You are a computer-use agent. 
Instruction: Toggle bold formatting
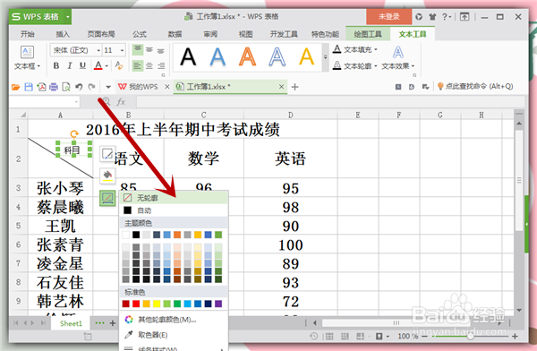56,65
